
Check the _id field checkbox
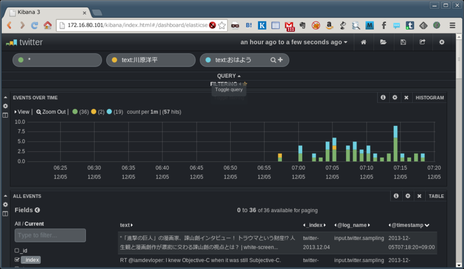(17, 250)
